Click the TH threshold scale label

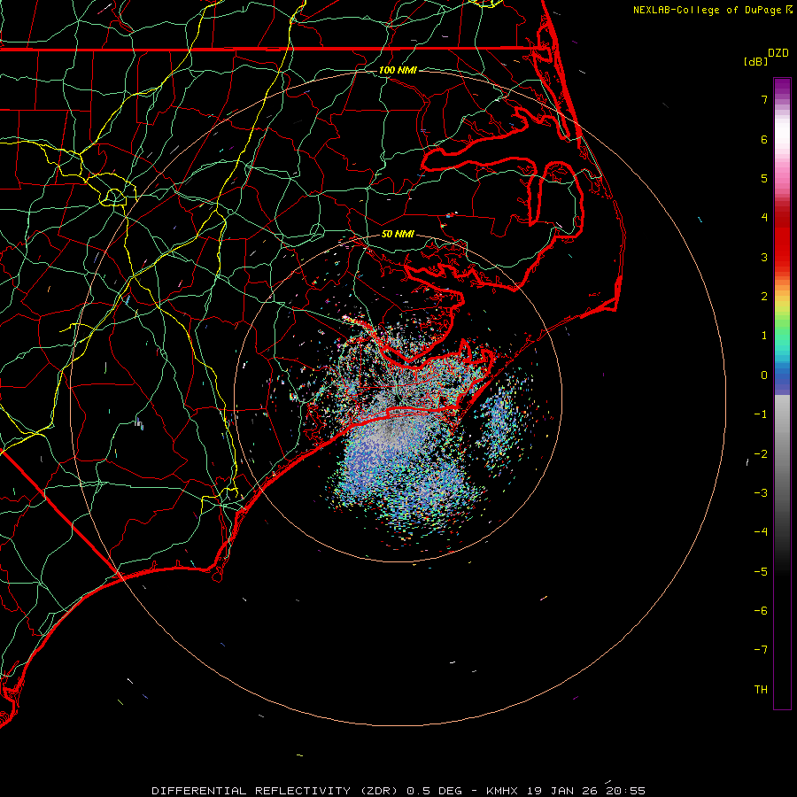[x=761, y=690]
